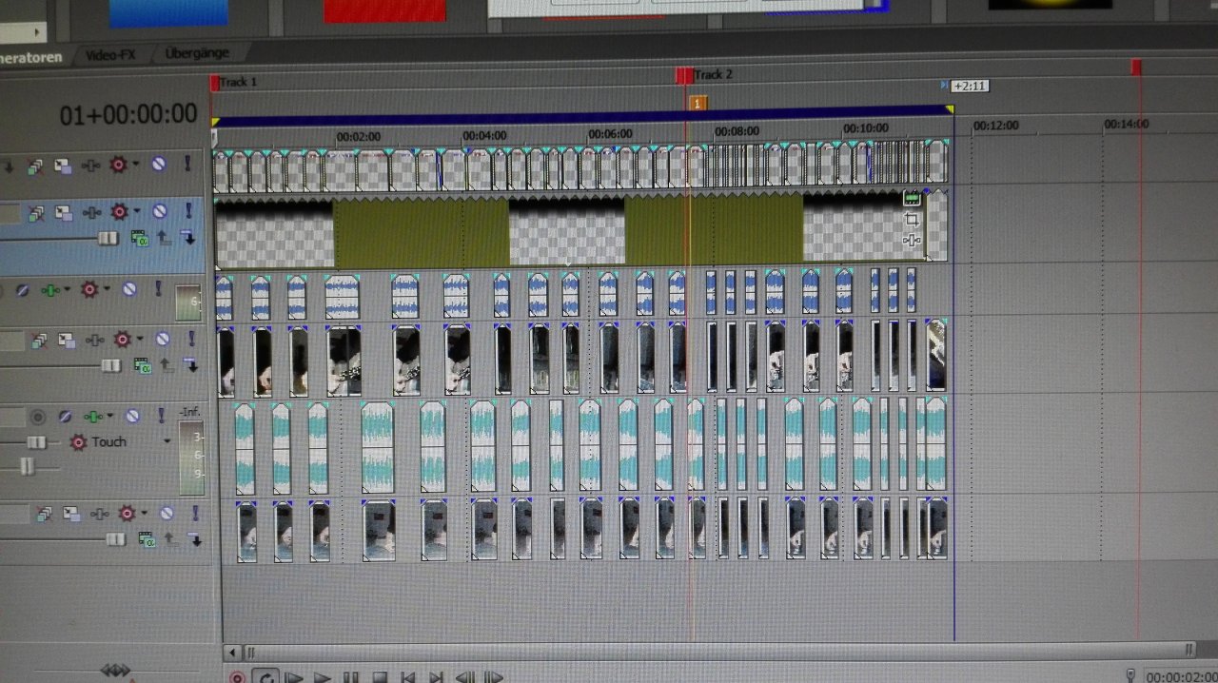Screen dimensions: 1218x683
Task: Toggle loop playback button
Action: [x=265, y=677]
